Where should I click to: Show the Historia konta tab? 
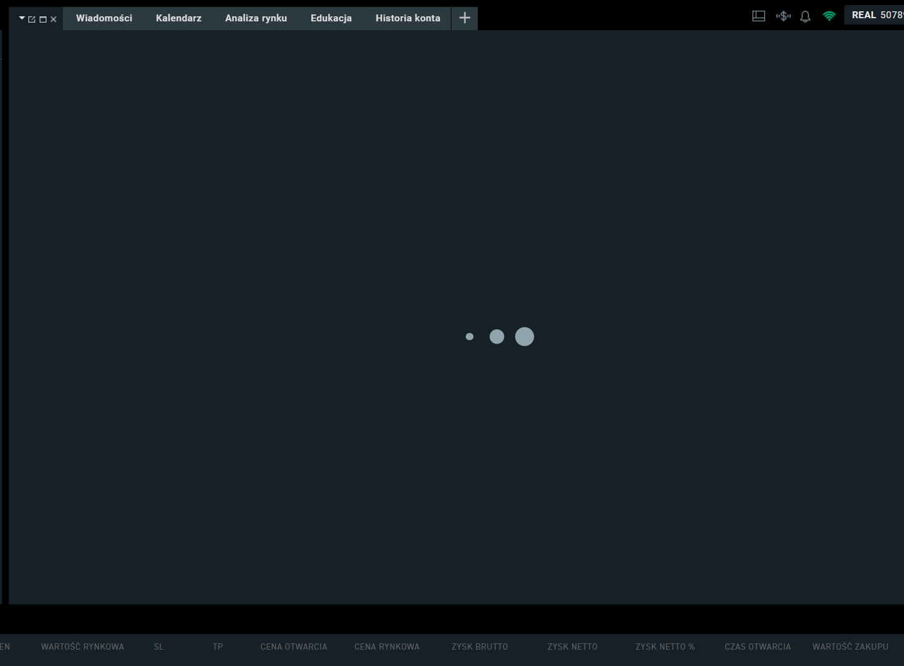pos(407,18)
